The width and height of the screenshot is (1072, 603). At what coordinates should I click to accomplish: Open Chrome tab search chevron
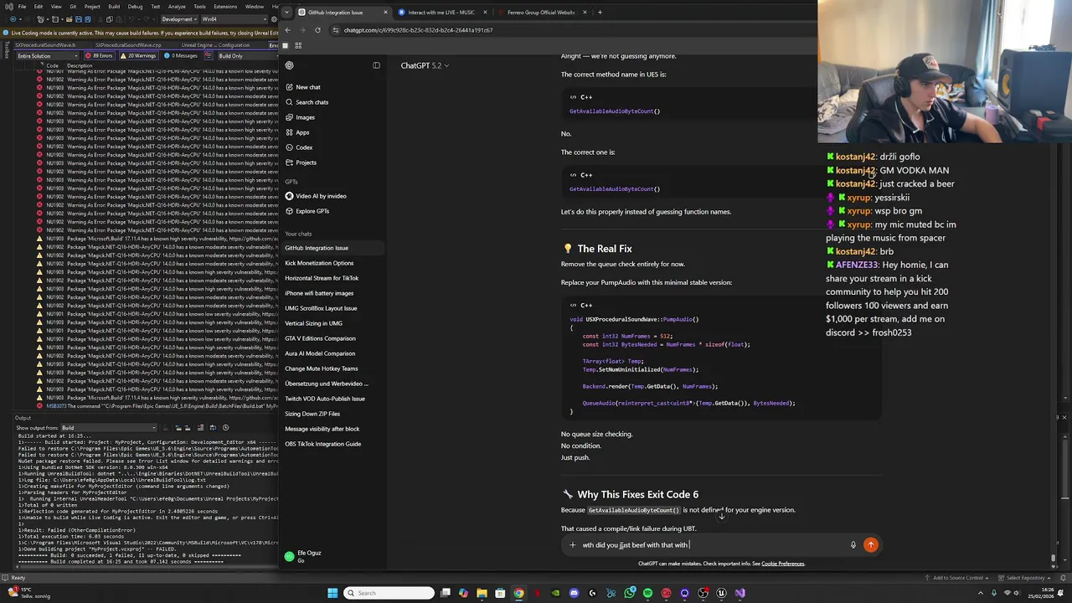click(287, 13)
